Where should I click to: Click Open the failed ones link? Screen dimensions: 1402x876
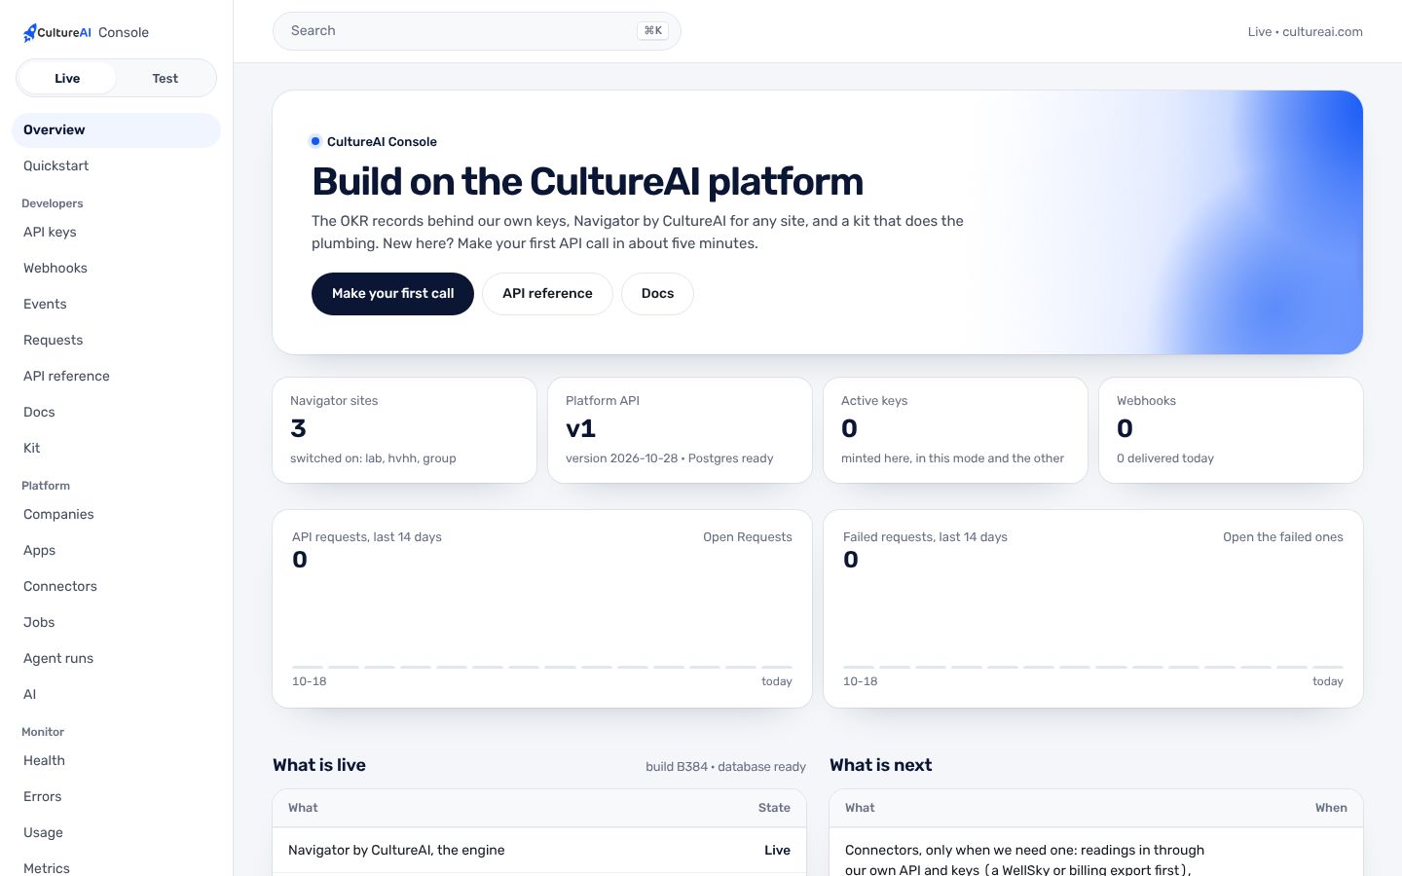(x=1283, y=537)
